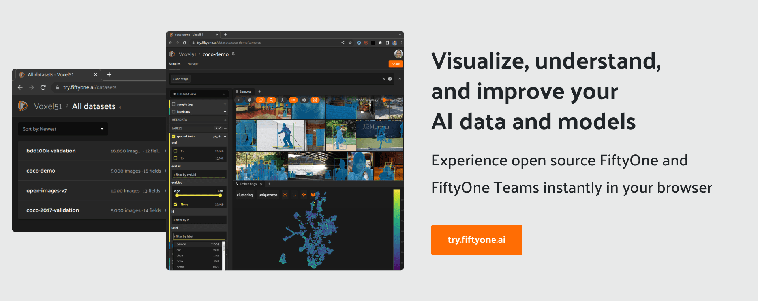This screenshot has height=301, width=758.
Task: Click clustering selector in Embeddings
Action: click(245, 195)
